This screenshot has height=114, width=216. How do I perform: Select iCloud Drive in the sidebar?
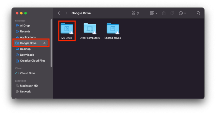click(31, 73)
